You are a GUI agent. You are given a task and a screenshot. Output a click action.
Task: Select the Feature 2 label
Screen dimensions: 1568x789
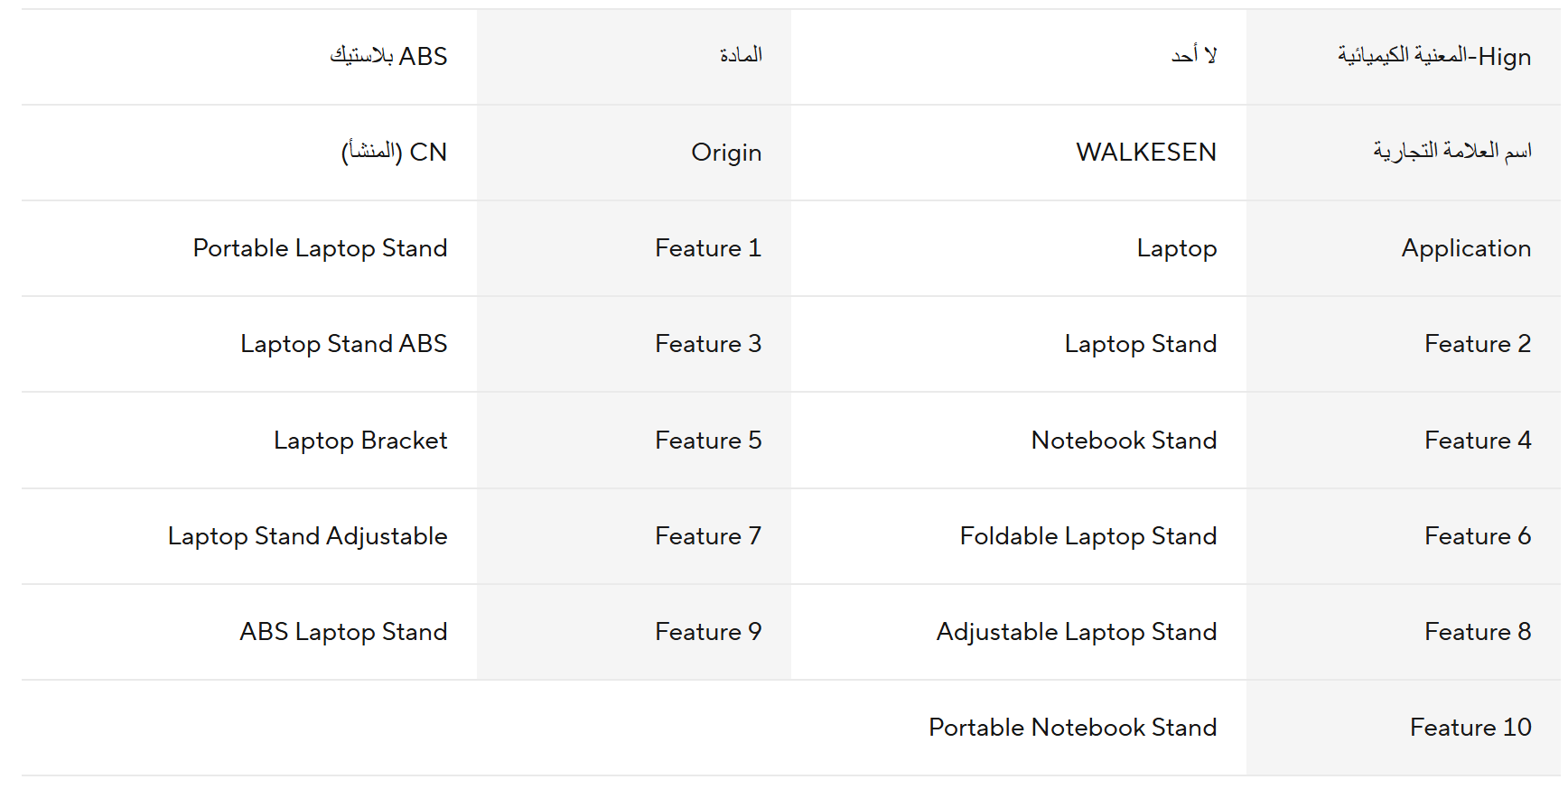point(1477,344)
